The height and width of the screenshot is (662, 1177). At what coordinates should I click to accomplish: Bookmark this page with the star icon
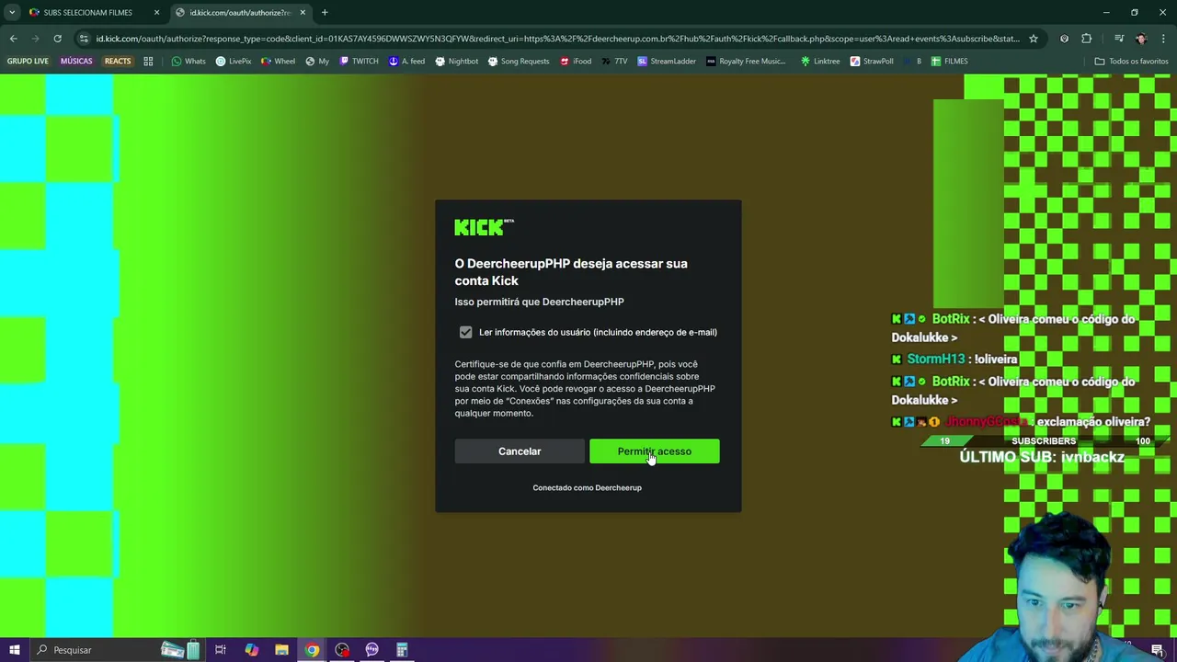pyautogui.click(x=1034, y=39)
